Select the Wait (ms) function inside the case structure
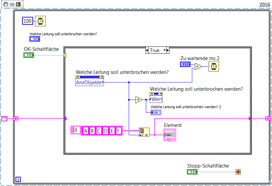The height and width of the screenshot is (186, 272). coord(214,66)
